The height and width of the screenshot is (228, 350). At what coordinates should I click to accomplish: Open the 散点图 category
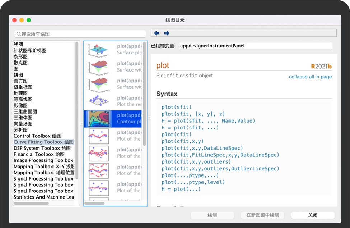point(21,63)
